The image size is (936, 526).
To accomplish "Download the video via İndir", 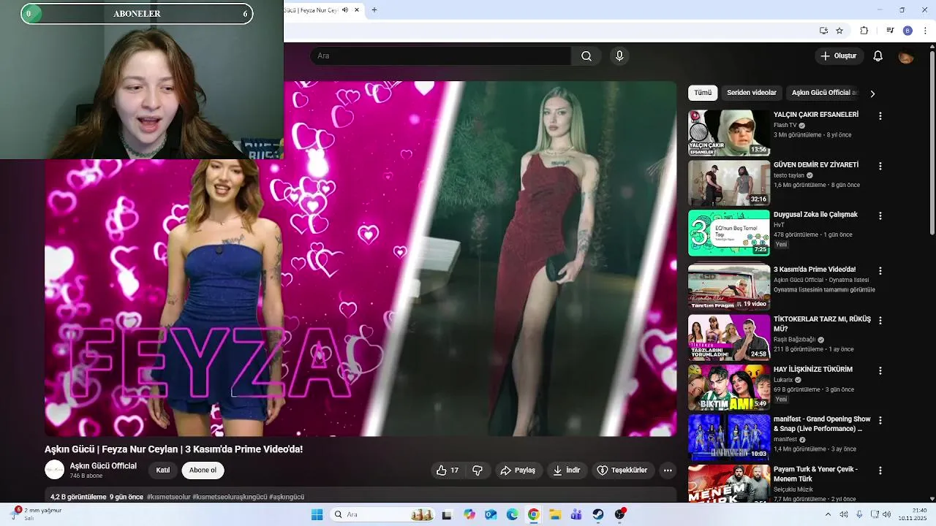I will coord(567,470).
